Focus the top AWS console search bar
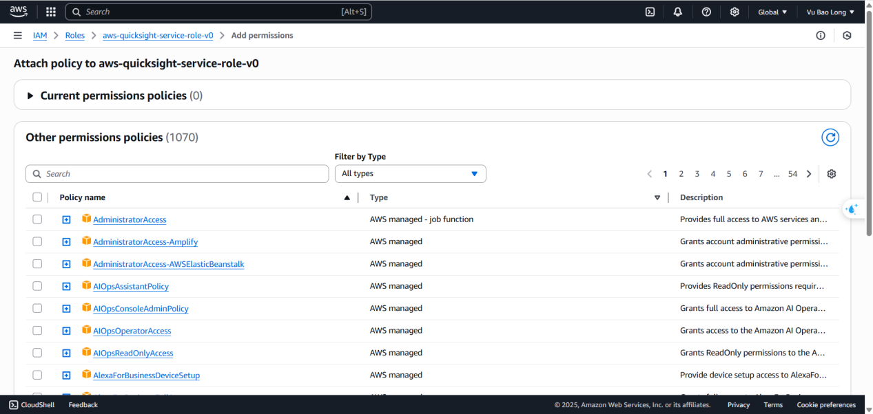 pyautogui.click(x=218, y=12)
